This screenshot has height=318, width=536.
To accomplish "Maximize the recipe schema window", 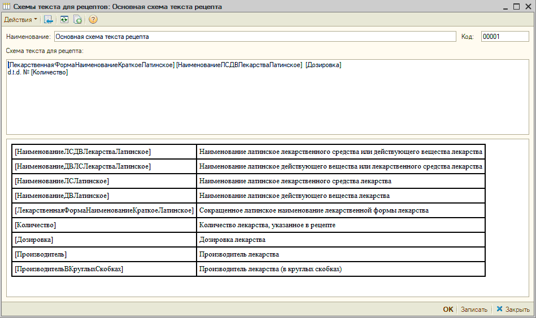I will [x=516, y=6].
